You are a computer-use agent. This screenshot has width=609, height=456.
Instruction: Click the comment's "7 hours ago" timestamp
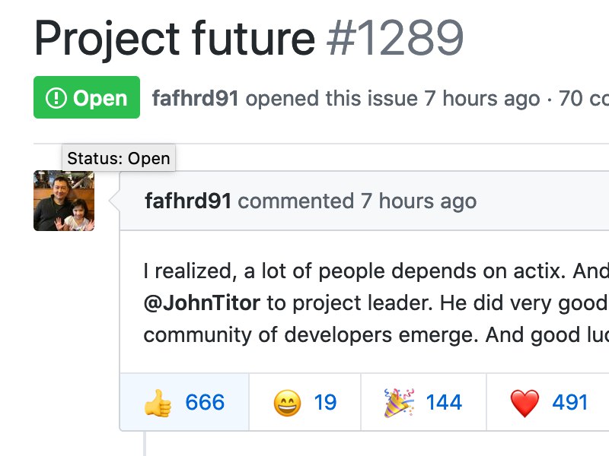tap(419, 201)
